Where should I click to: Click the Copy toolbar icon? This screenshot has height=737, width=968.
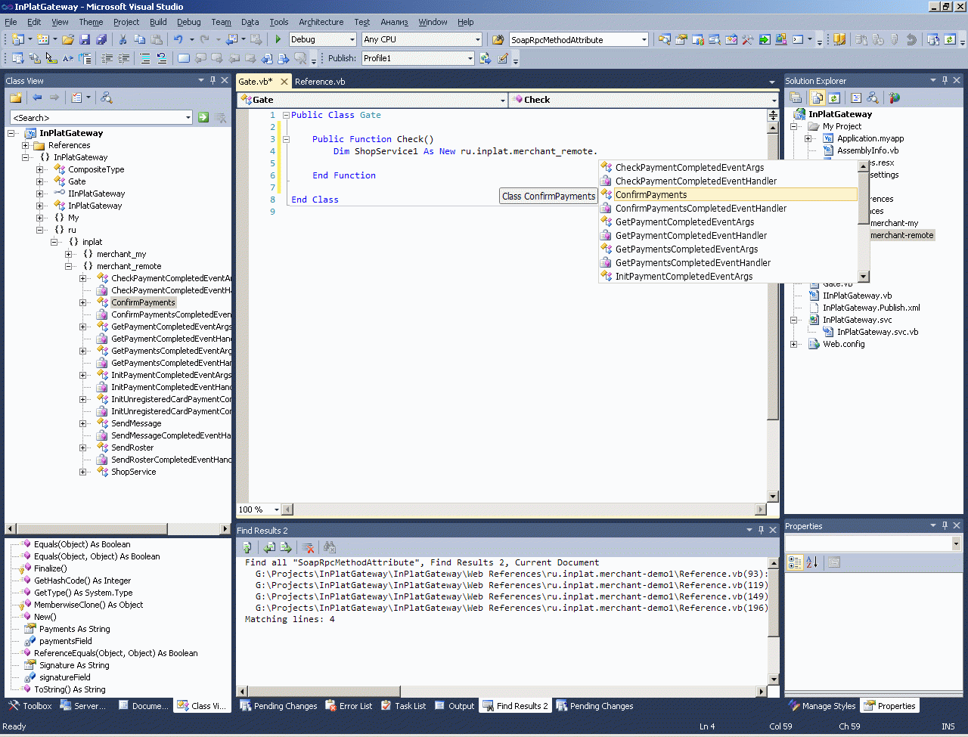(140, 39)
